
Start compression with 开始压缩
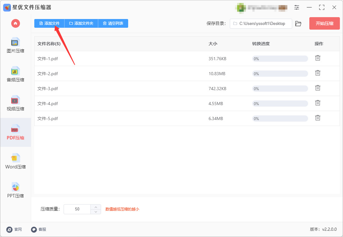[x=324, y=23]
